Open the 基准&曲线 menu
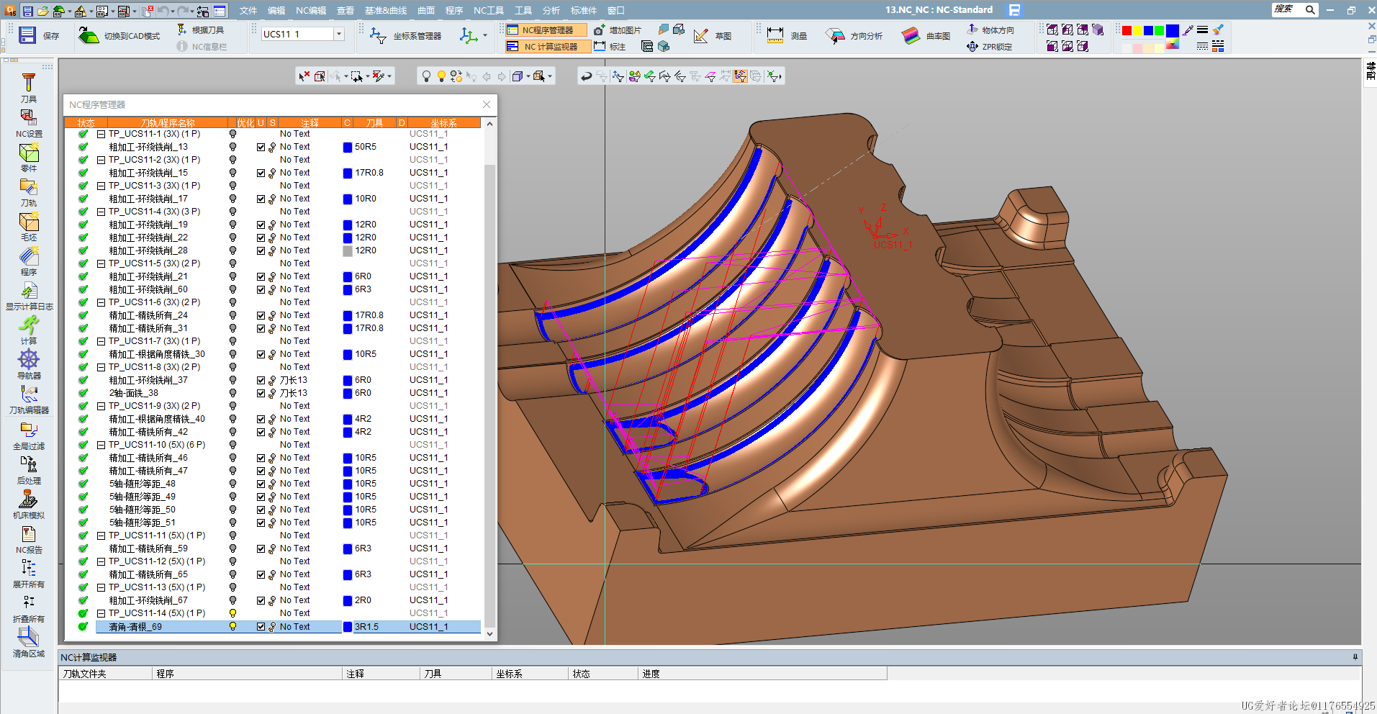Image resolution: width=1377 pixels, height=714 pixels. 386,10
